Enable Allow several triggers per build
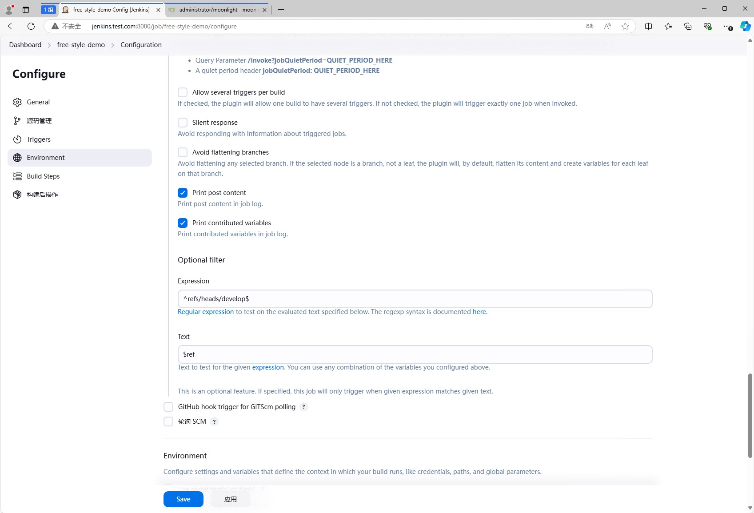The height and width of the screenshot is (513, 754). pyautogui.click(x=183, y=92)
